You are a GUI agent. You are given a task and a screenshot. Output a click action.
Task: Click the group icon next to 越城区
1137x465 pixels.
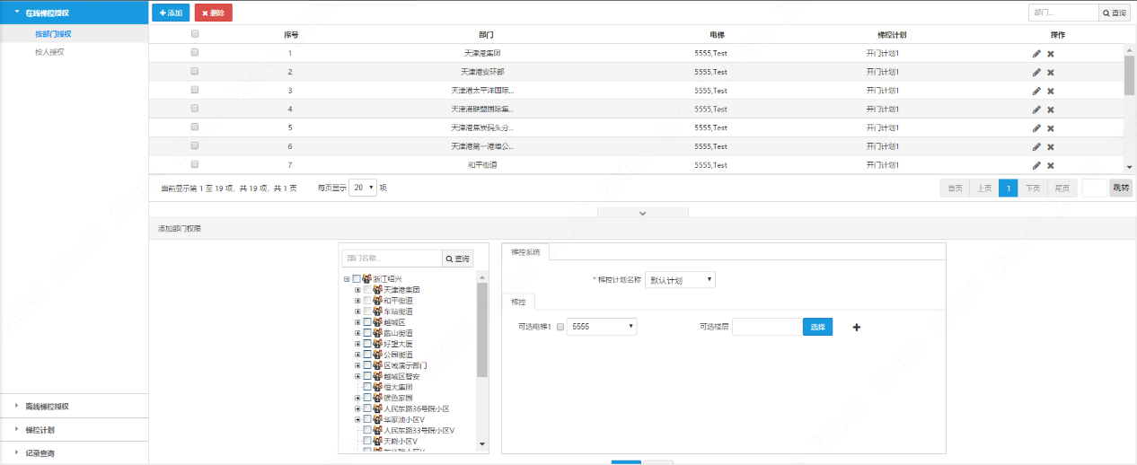377,322
